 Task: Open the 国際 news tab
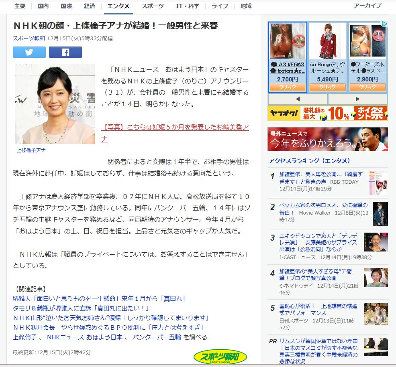pyautogui.click(x=66, y=6)
